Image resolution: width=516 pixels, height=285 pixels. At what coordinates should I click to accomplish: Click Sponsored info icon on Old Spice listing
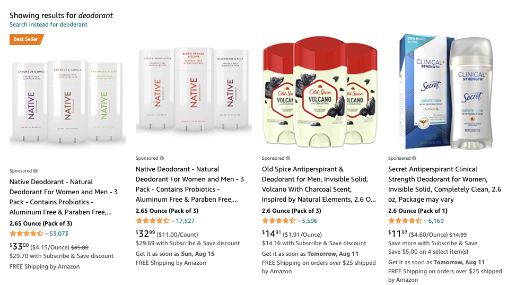pos(288,158)
